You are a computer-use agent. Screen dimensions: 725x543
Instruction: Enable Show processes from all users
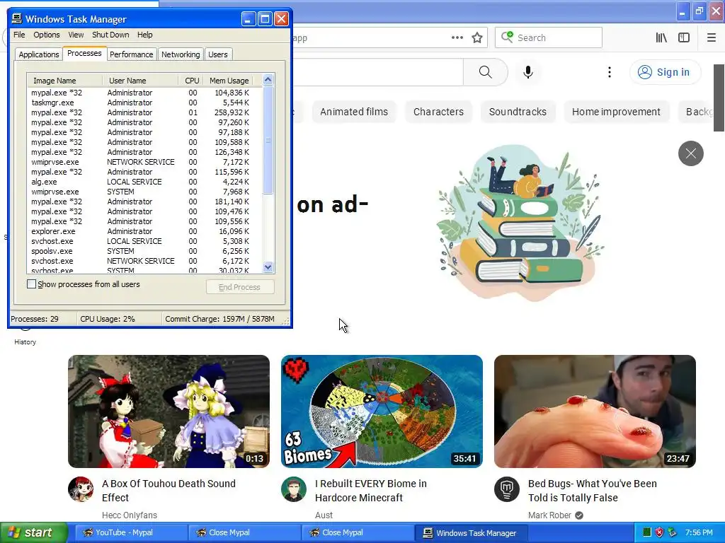pos(31,284)
